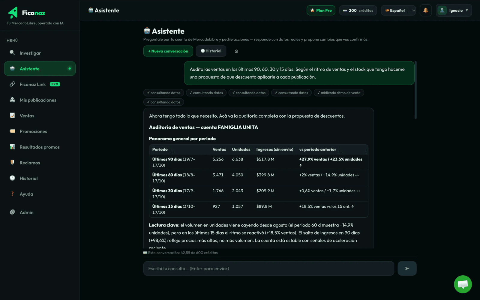
Task: Open conversation settings gear icon
Action: click(x=236, y=51)
